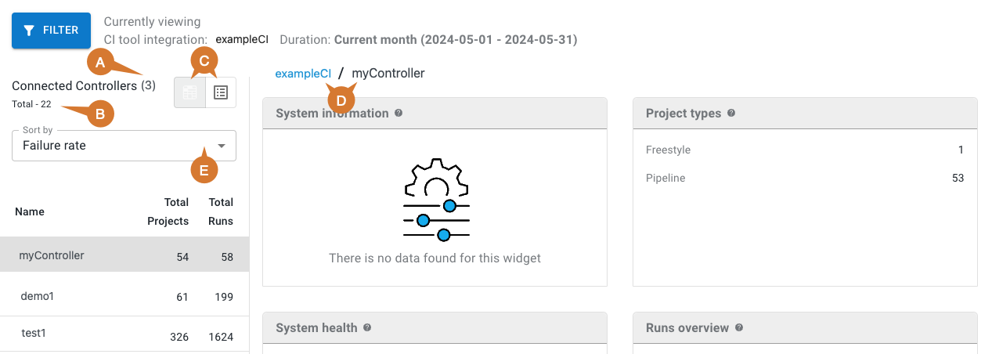Image resolution: width=981 pixels, height=354 pixels.
Task: Switch to the card view toggle
Action: [189, 92]
